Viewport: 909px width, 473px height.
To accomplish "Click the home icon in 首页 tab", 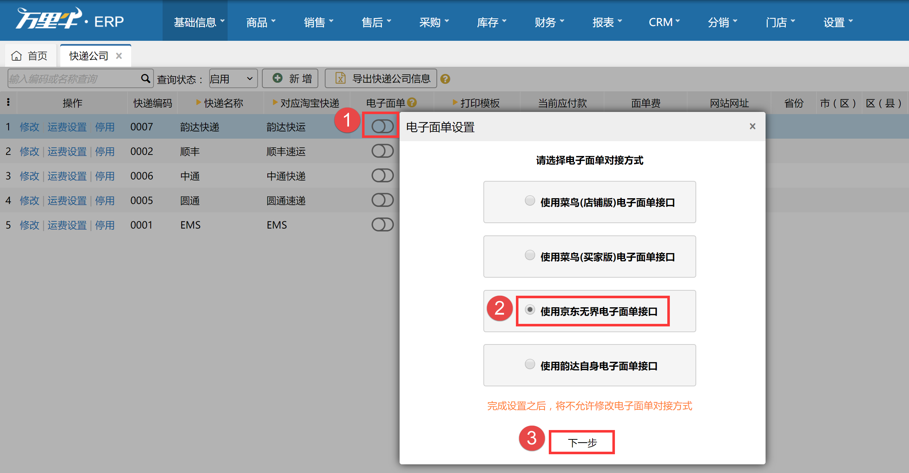I will point(16,56).
